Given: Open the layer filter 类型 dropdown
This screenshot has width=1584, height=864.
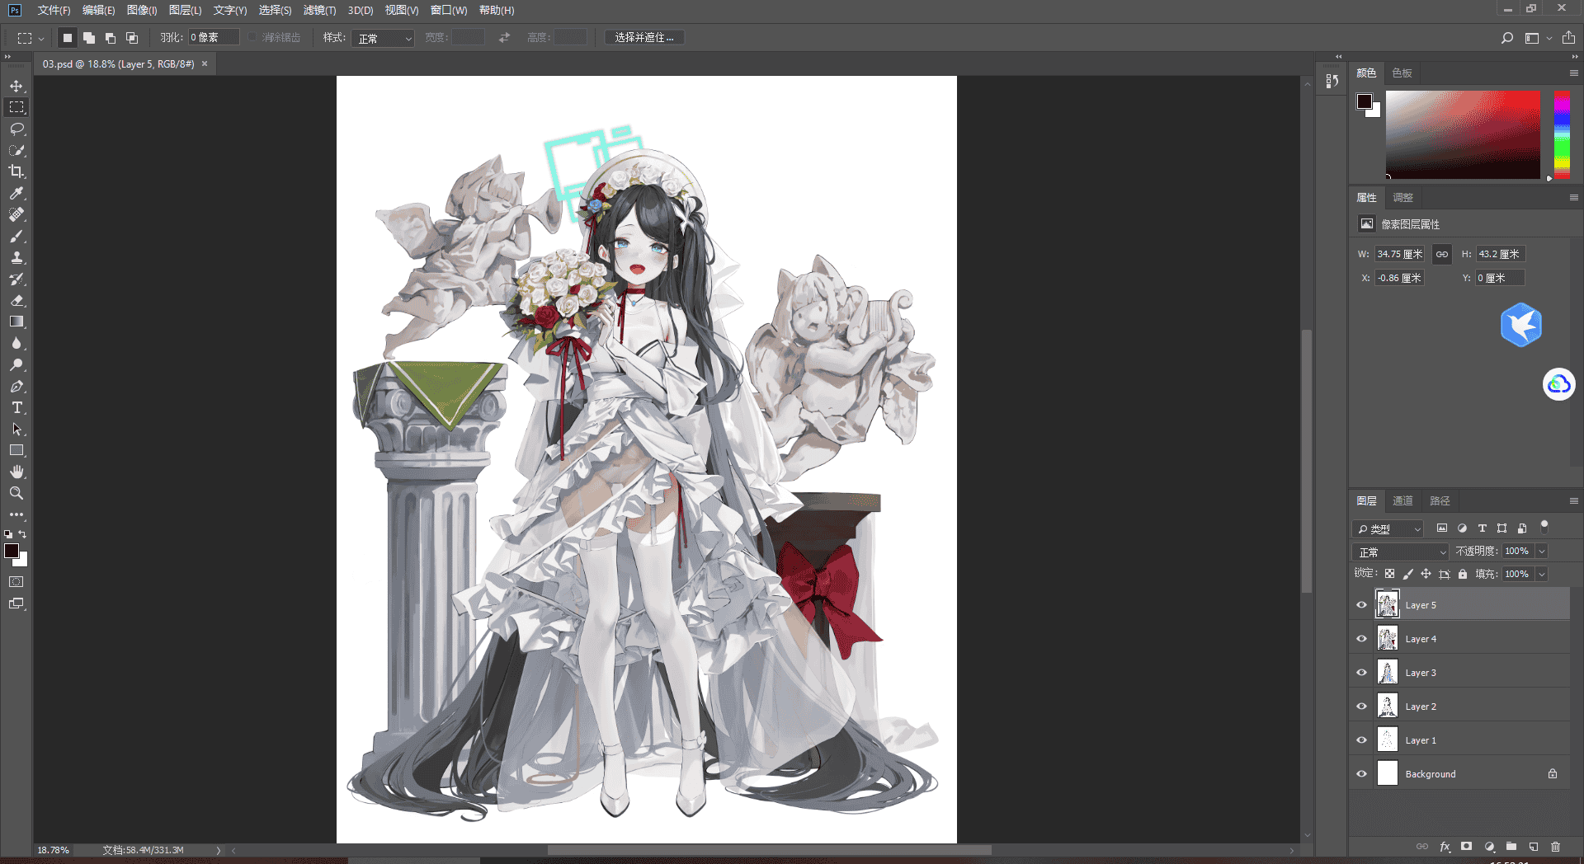Looking at the screenshot, I should coord(1388,528).
